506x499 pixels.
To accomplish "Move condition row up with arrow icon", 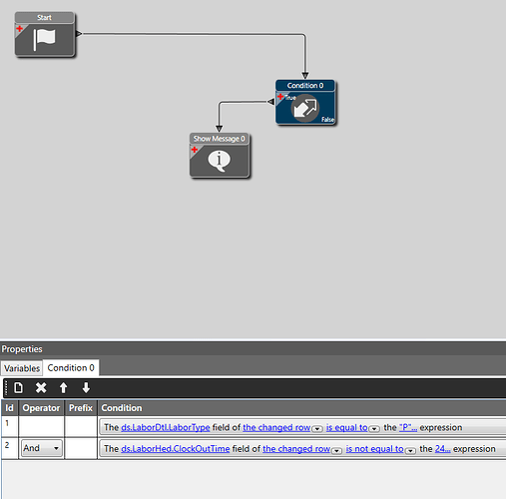I will pyautogui.click(x=63, y=387).
